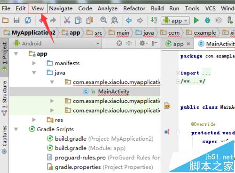This screenshot has height=173, width=235.
Task: Open the VCS menu
Action: coord(210,8)
